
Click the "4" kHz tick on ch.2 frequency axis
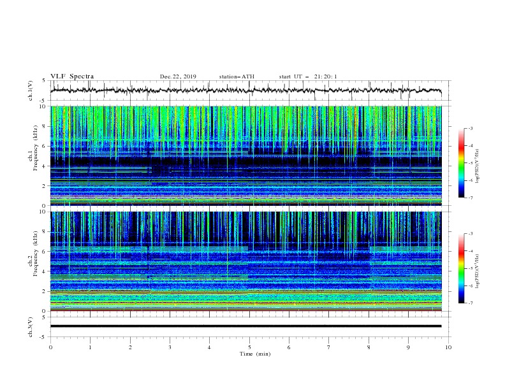coord(45,271)
